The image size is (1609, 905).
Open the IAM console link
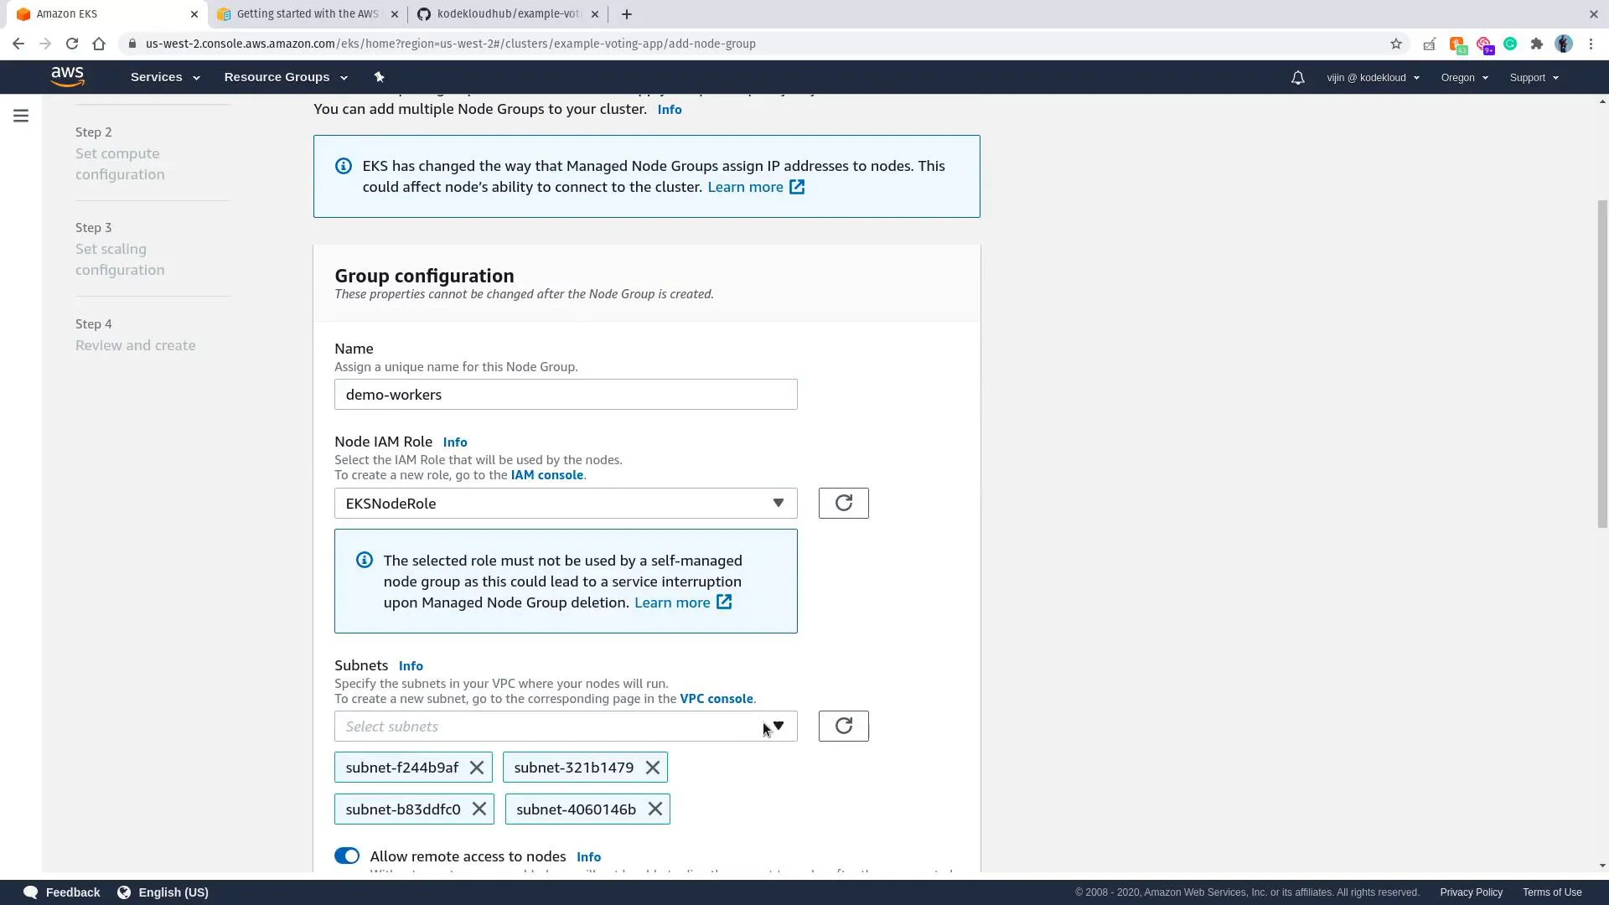(x=546, y=475)
